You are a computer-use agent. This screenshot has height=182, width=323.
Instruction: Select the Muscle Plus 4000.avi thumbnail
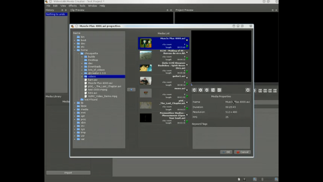click(146, 43)
